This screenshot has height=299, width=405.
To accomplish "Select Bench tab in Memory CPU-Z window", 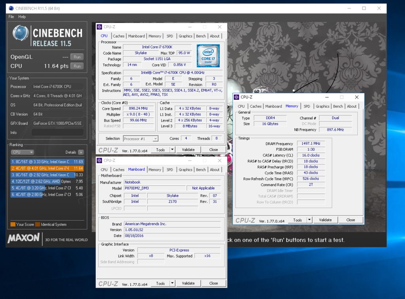I will click(x=338, y=106).
